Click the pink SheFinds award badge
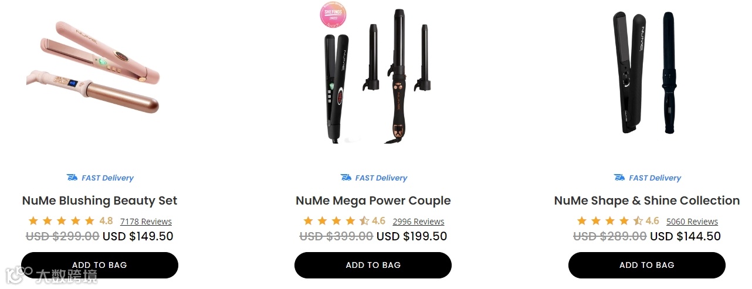The height and width of the screenshot is (289, 752). click(333, 16)
